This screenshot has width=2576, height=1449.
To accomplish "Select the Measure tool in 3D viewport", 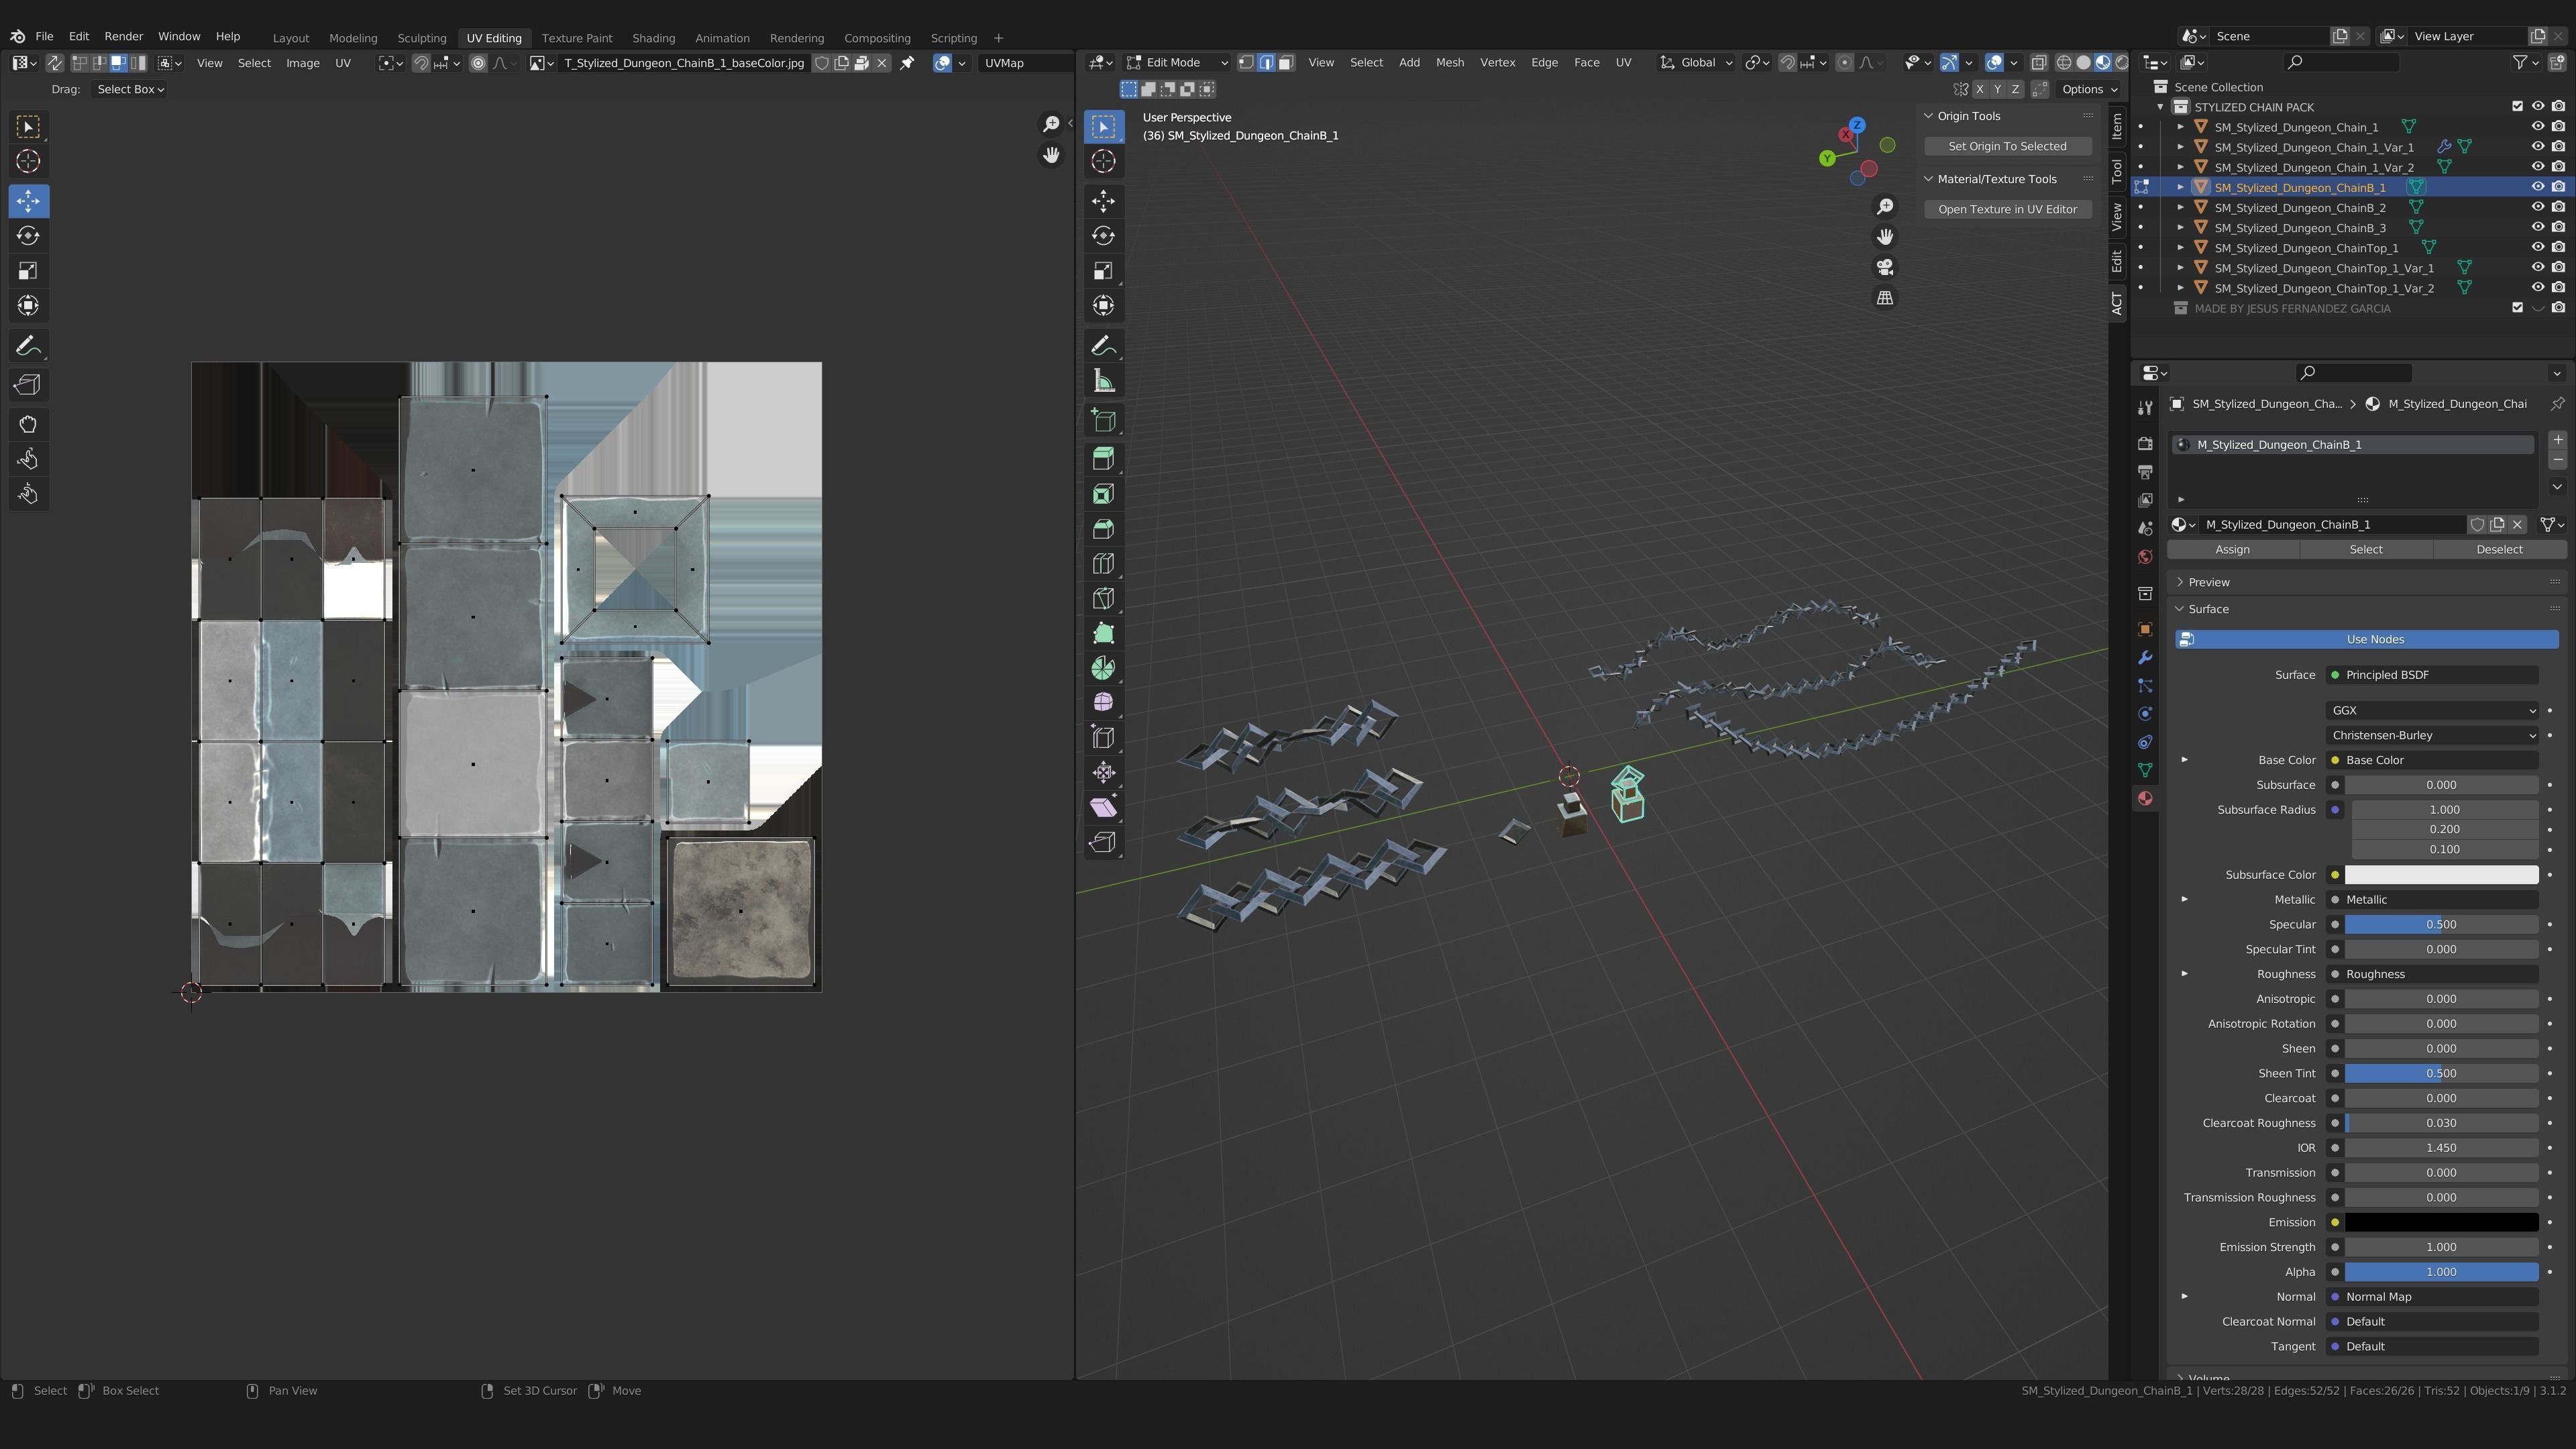I will 1103,381.
